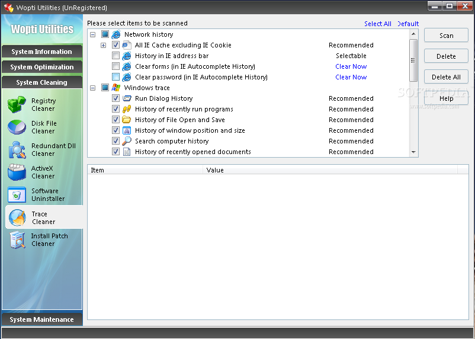The image size is (475, 339).
Task: Click the document icon for recently opened documents
Action: tap(127, 152)
